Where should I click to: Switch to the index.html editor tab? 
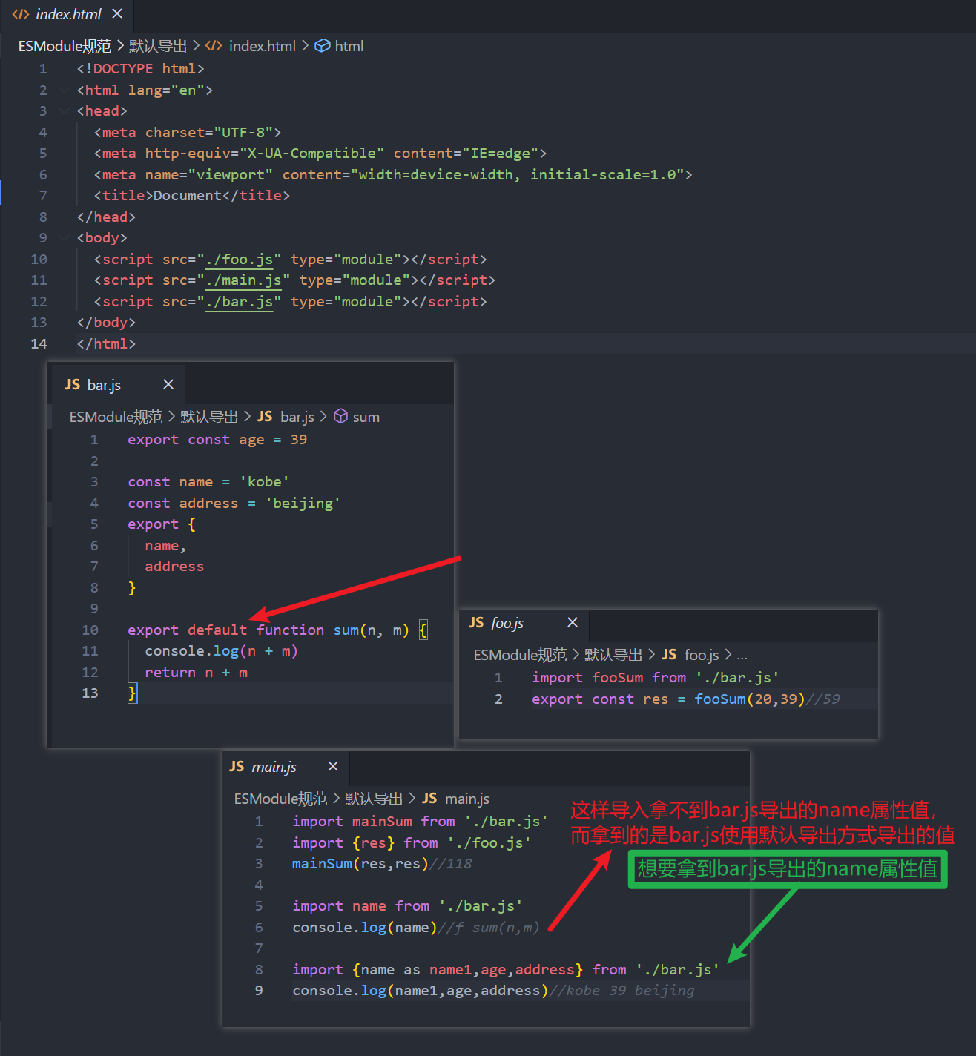click(67, 14)
